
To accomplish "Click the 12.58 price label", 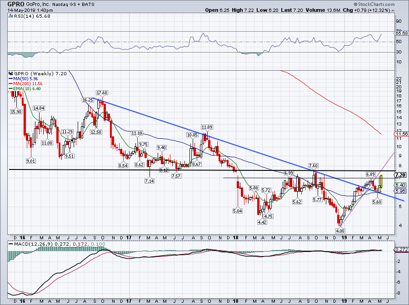I will [x=95, y=132].
